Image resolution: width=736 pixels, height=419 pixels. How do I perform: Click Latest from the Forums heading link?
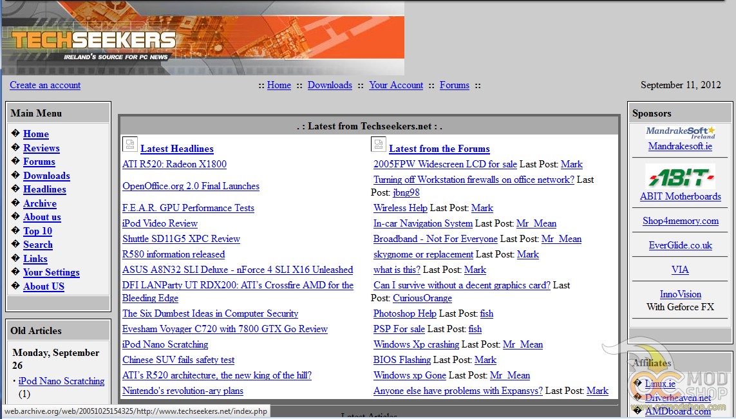tap(439, 149)
